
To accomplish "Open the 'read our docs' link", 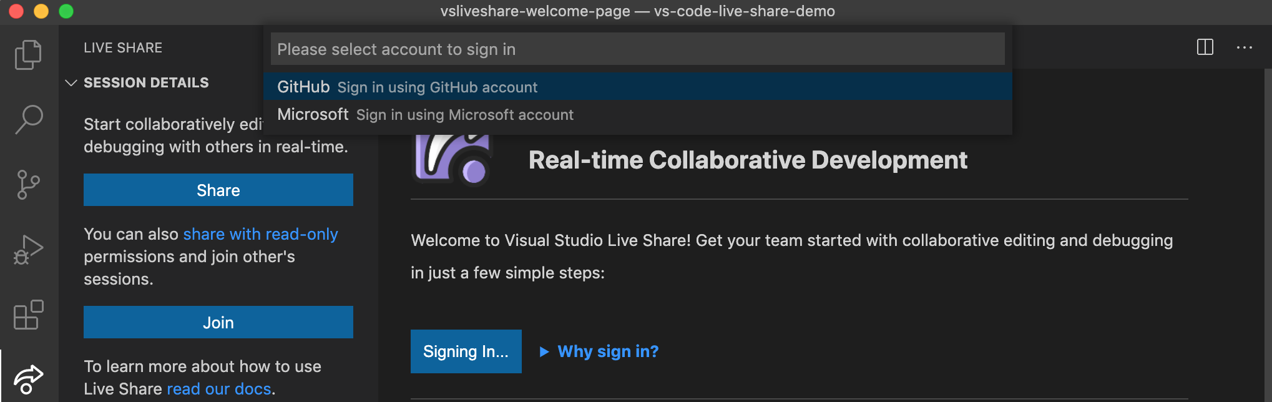I will pos(218,389).
